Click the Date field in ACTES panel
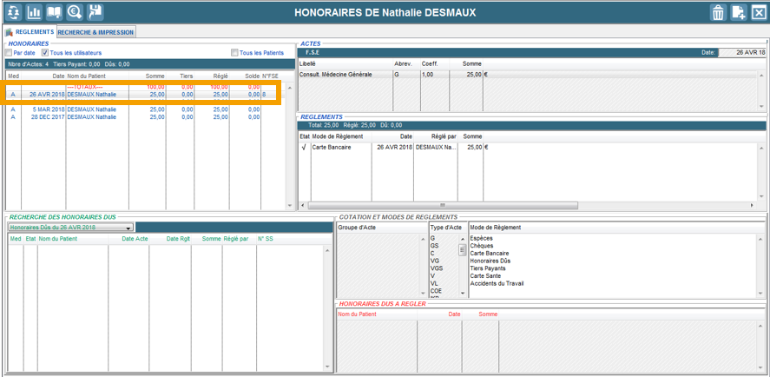This screenshot has width=770, height=377. click(742, 52)
